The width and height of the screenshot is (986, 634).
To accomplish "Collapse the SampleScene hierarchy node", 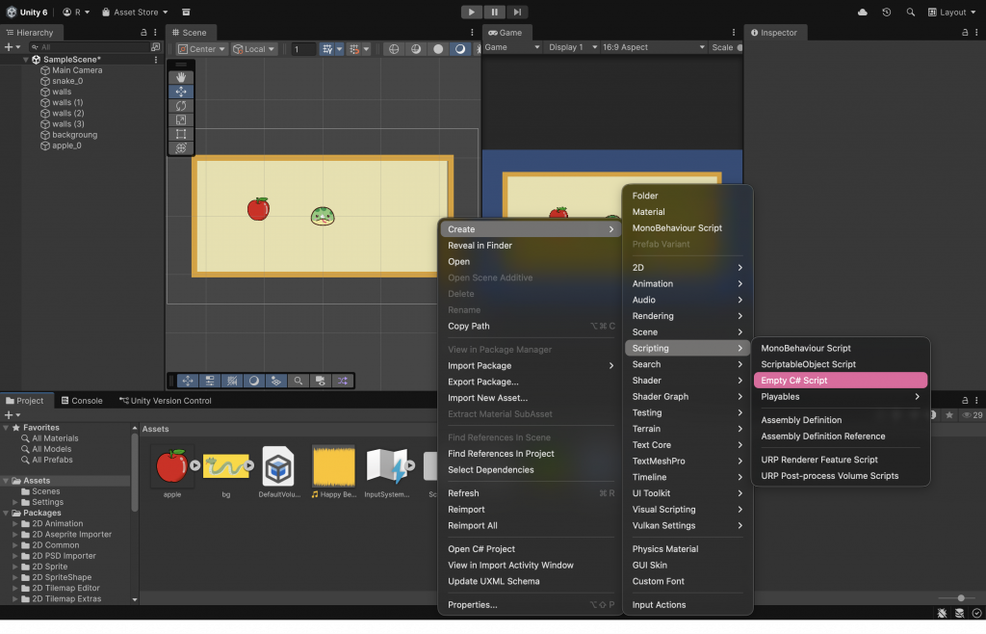I will (26, 60).
